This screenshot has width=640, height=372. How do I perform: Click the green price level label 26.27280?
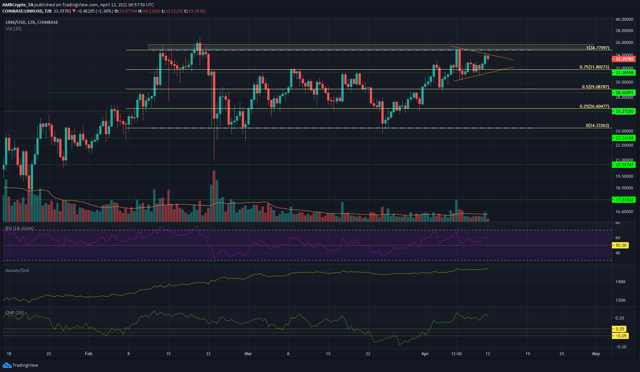click(x=624, y=111)
